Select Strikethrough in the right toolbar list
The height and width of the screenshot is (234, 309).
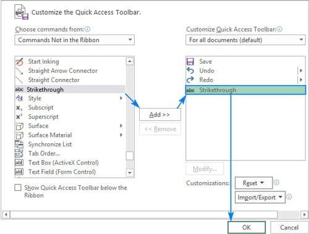coord(245,90)
